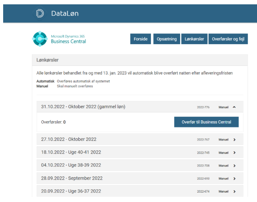257x202 pixels.
Task: Expand the Uge 36-37 2022 chevron
Action: 234,192
